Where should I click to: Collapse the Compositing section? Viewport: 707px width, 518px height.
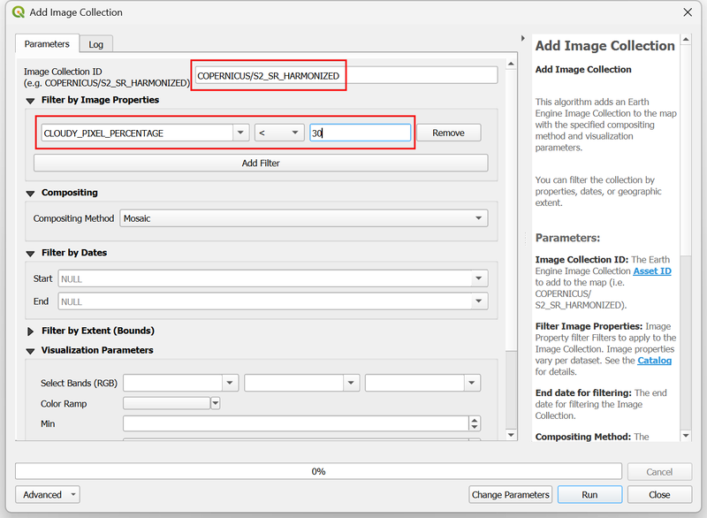pos(31,193)
